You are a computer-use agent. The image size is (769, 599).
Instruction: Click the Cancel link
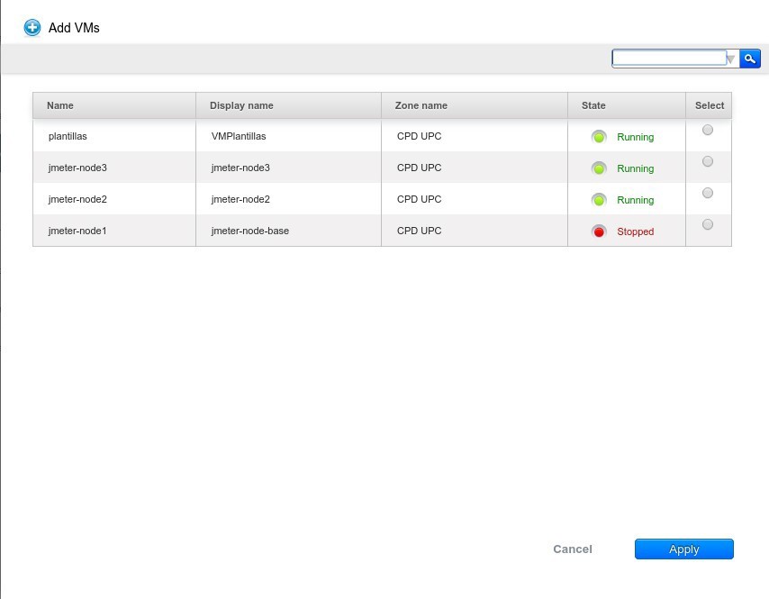tap(573, 549)
